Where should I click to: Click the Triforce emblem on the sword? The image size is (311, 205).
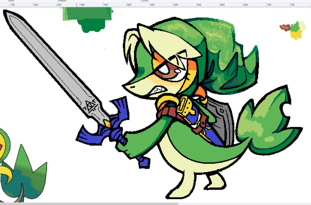coord(91,106)
